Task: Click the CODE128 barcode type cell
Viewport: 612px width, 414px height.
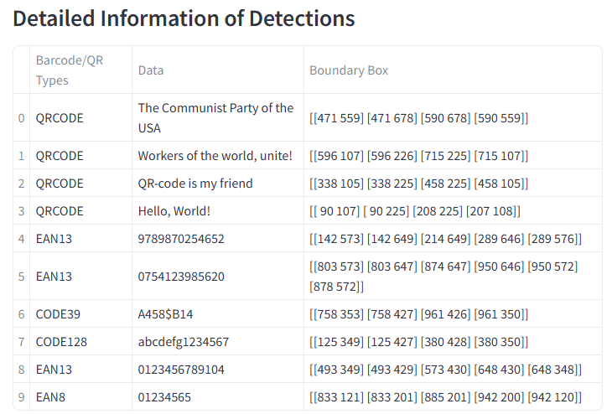Action: [x=61, y=342]
